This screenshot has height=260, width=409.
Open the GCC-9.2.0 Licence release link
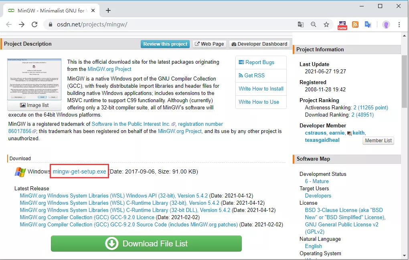pyautogui.click(x=87, y=217)
